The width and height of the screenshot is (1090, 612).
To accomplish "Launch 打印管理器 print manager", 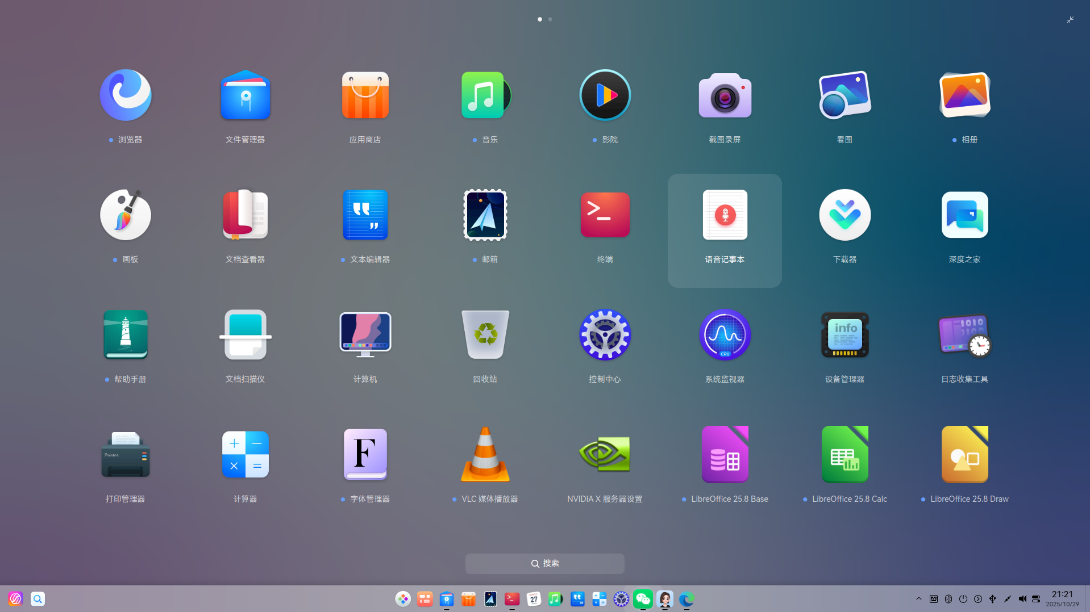I will [x=126, y=455].
